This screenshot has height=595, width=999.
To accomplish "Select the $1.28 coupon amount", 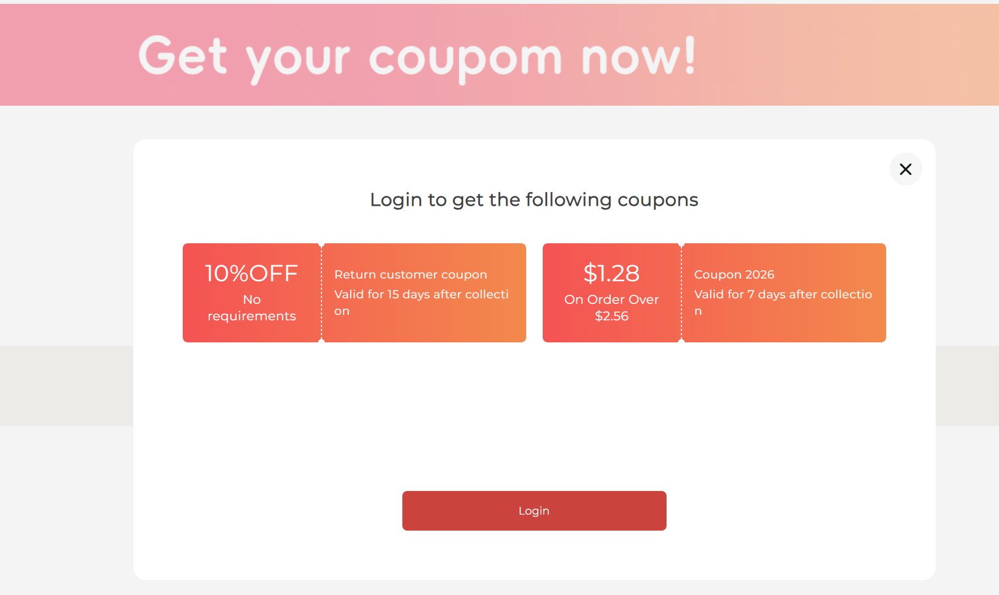I will 612,274.
